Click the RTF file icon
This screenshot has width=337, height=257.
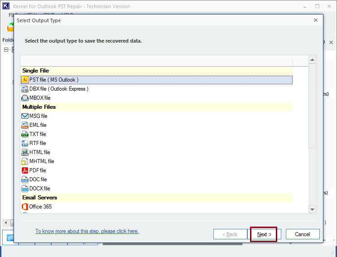tap(25, 143)
